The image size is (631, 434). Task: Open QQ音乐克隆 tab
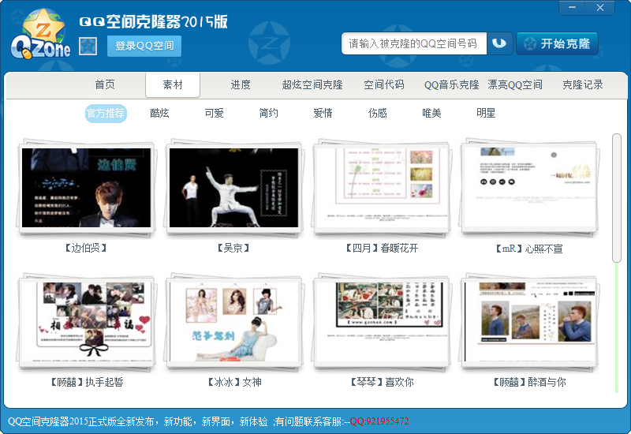pos(451,84)
